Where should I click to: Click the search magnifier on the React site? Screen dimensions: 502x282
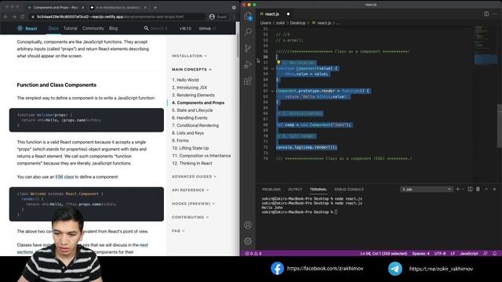point(147,28)
